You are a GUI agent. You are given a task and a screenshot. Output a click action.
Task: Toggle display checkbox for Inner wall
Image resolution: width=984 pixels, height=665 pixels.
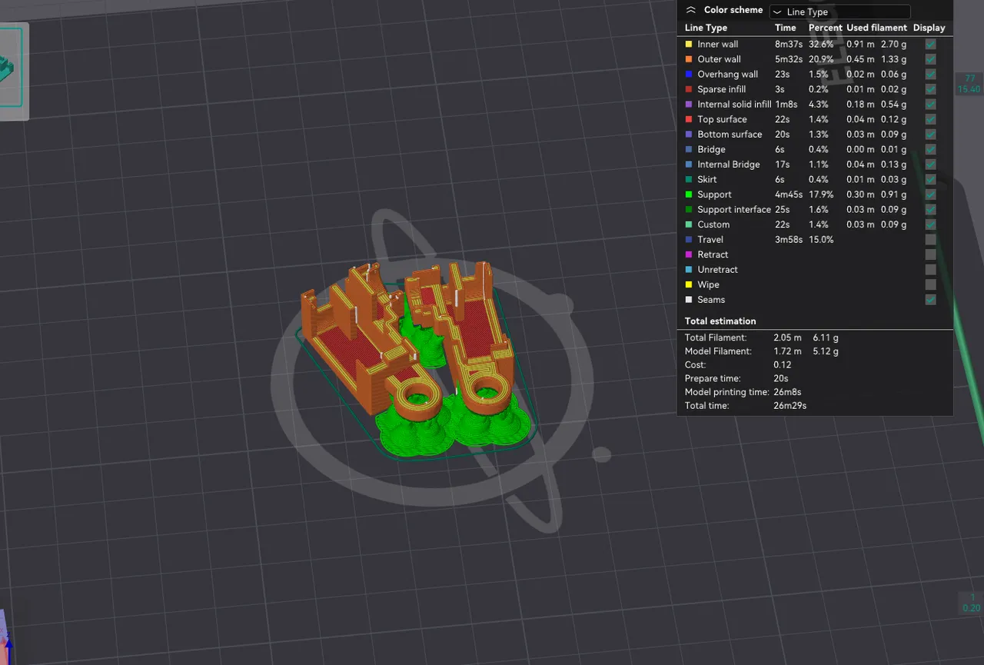931,45
